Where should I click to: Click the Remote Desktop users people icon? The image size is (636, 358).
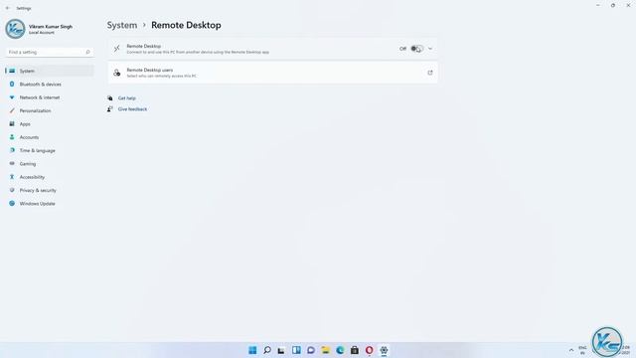tap(117, 73)
